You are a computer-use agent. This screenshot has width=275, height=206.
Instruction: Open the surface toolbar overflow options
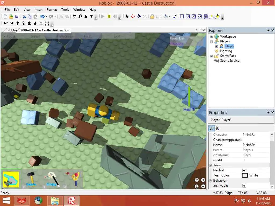point(222,18)
